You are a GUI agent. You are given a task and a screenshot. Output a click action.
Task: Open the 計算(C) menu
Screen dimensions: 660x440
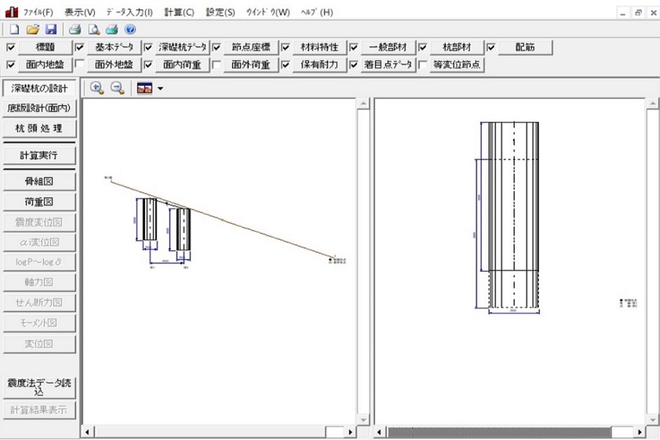(x=179, y=12)
